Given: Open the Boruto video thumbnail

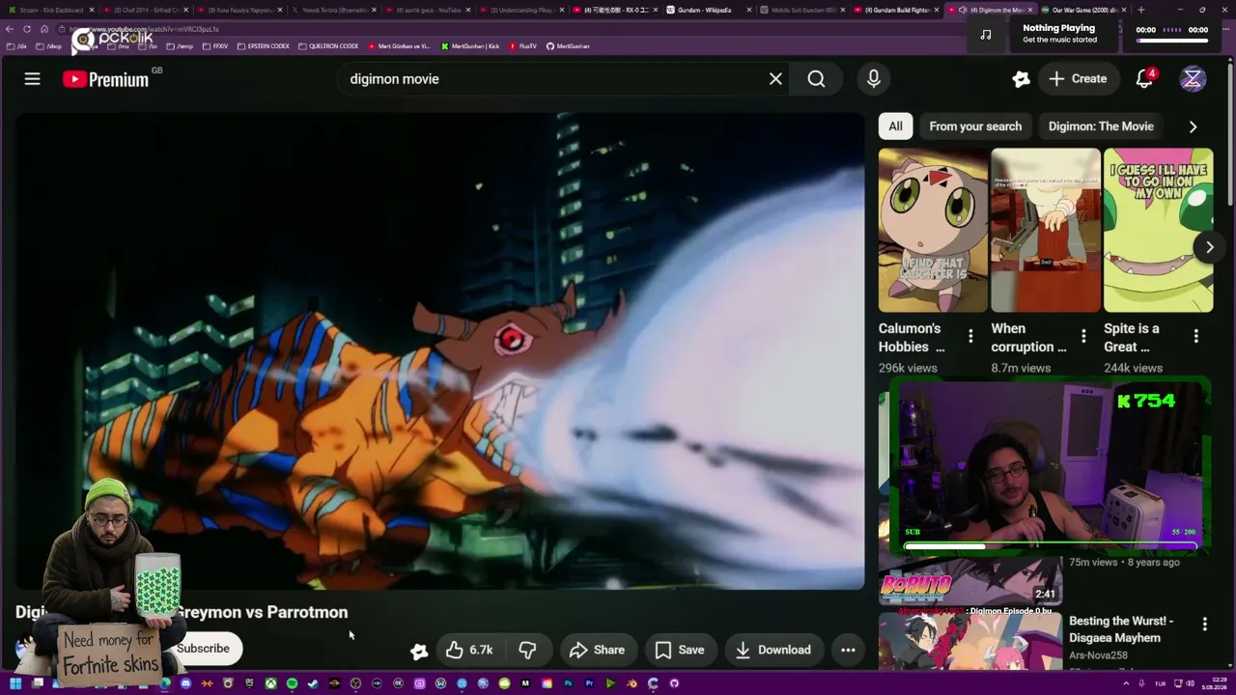Looking at the screenshot, I should (969, 582).
